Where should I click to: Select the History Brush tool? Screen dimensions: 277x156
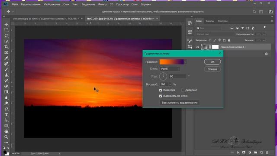6,81
